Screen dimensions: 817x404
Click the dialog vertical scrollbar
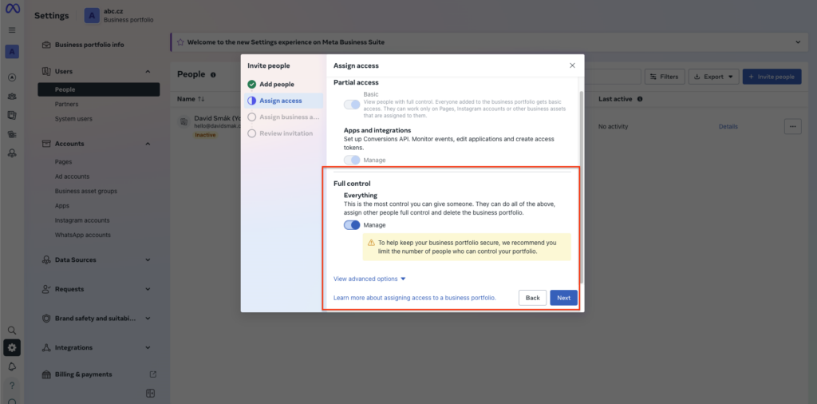pyautogui.click(x=582, y=186)
